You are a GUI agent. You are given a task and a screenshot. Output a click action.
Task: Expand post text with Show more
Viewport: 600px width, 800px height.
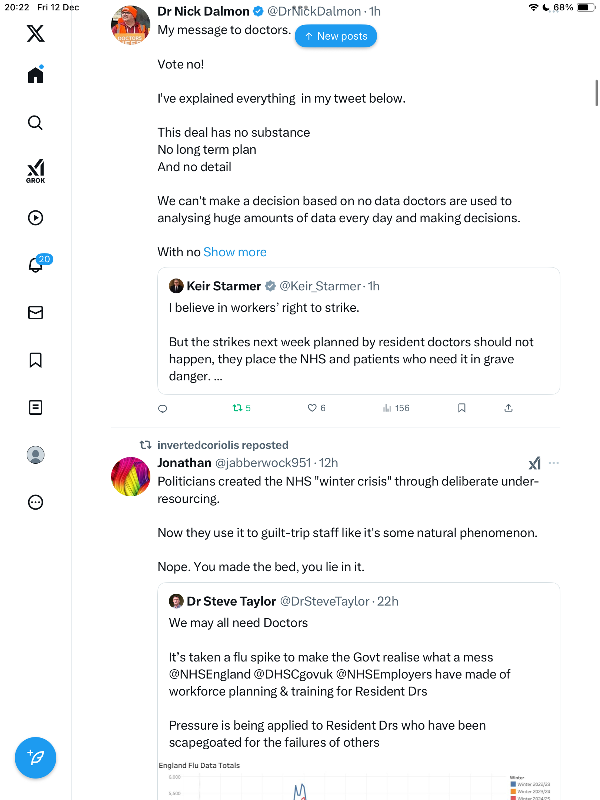[235, 252]
